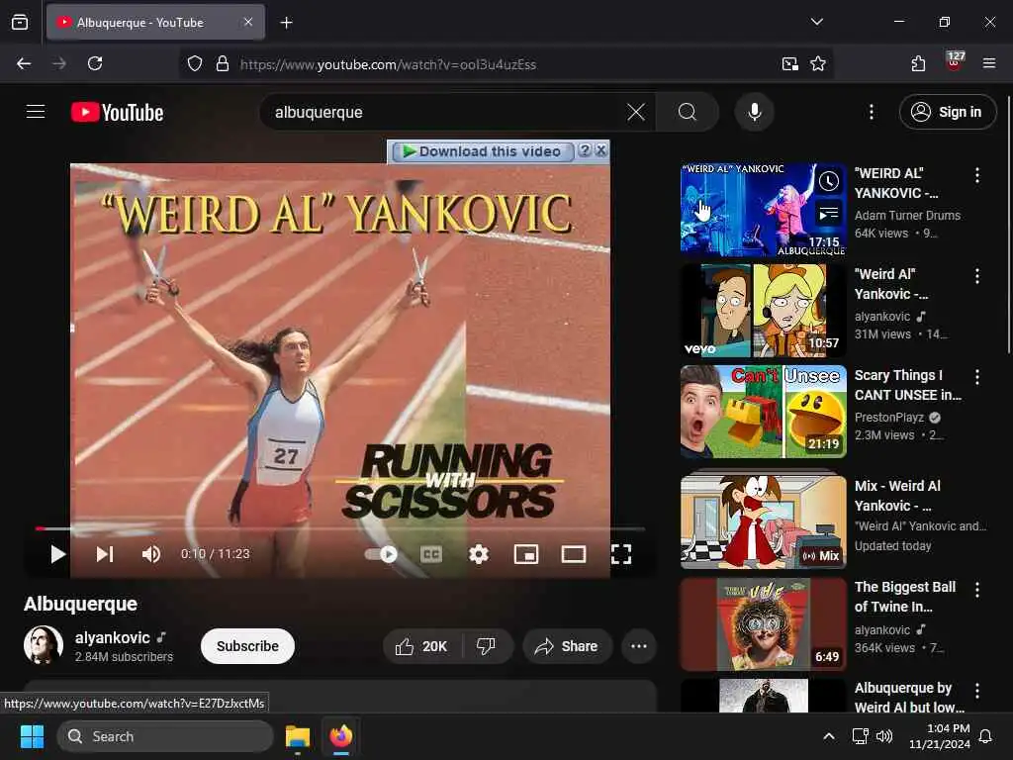1013x760 pixels.
Task: Open options for PrestonPlayz video
Action: point(976,376)
